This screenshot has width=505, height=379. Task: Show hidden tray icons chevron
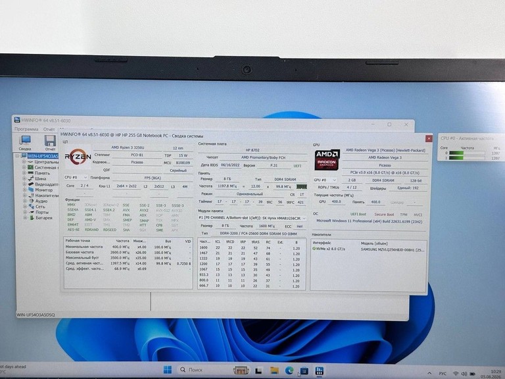pyautogui.click(x=429, y=373)
